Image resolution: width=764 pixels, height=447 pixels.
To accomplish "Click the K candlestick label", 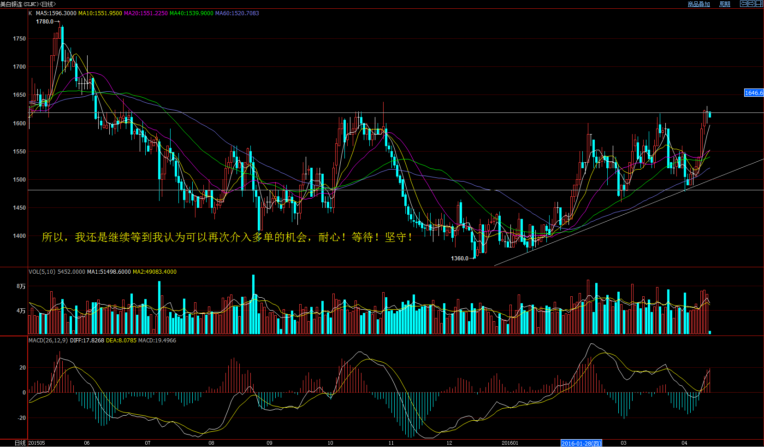I will (x=30, y=13).
